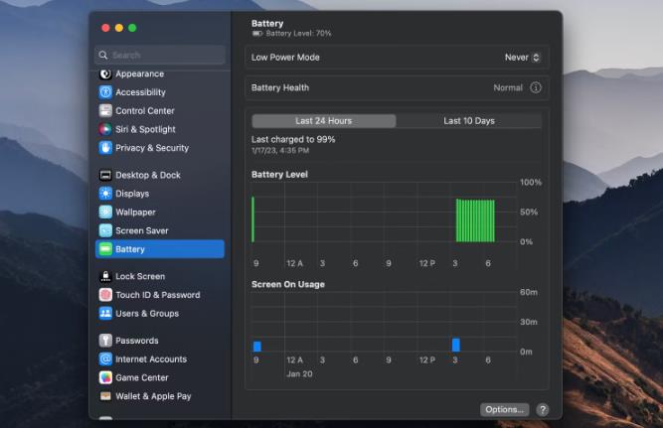Screen dimensions: 663x428
Task: Open Passwords settings
Action: point(160,341)
